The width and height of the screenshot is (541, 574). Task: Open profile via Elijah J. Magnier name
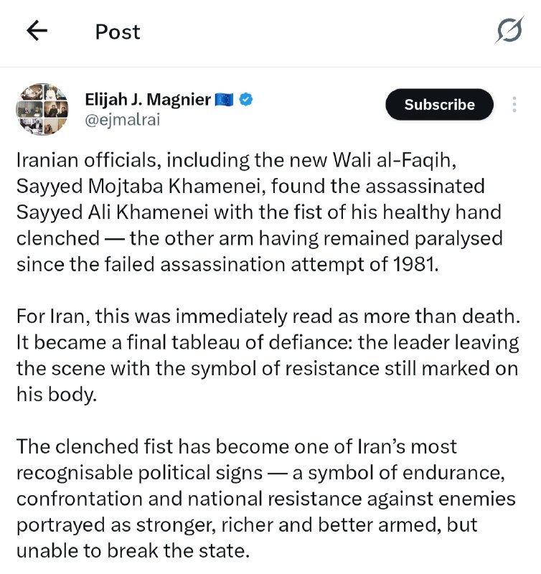click(148, 99)
